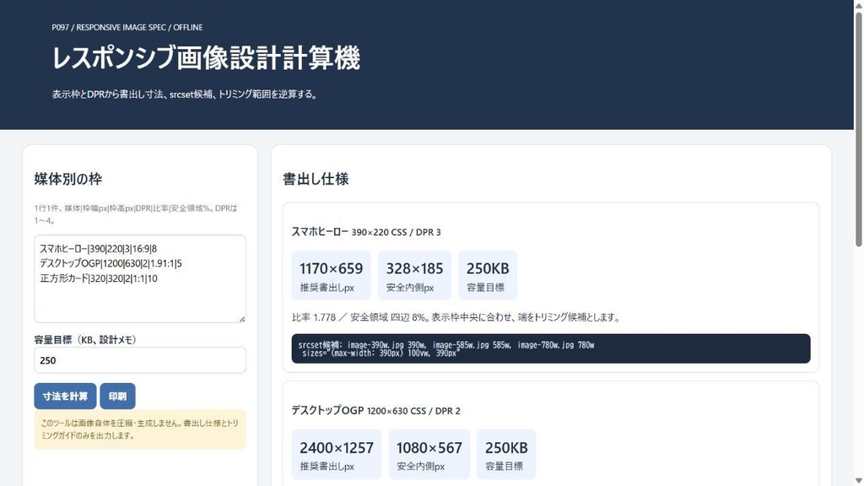Click the レスポンシブ画像設計計算機 page title
The height and width of the screenshot is (486, 864).
coord(206,58)
